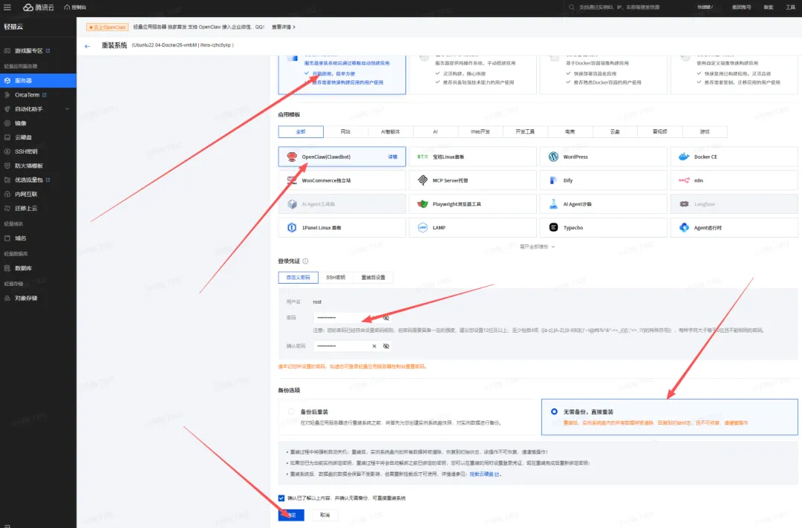The height and width of the screenshot is (528, 802).
Task: Expand all templates via 展开全部模板
Action: tap(537, 247)
